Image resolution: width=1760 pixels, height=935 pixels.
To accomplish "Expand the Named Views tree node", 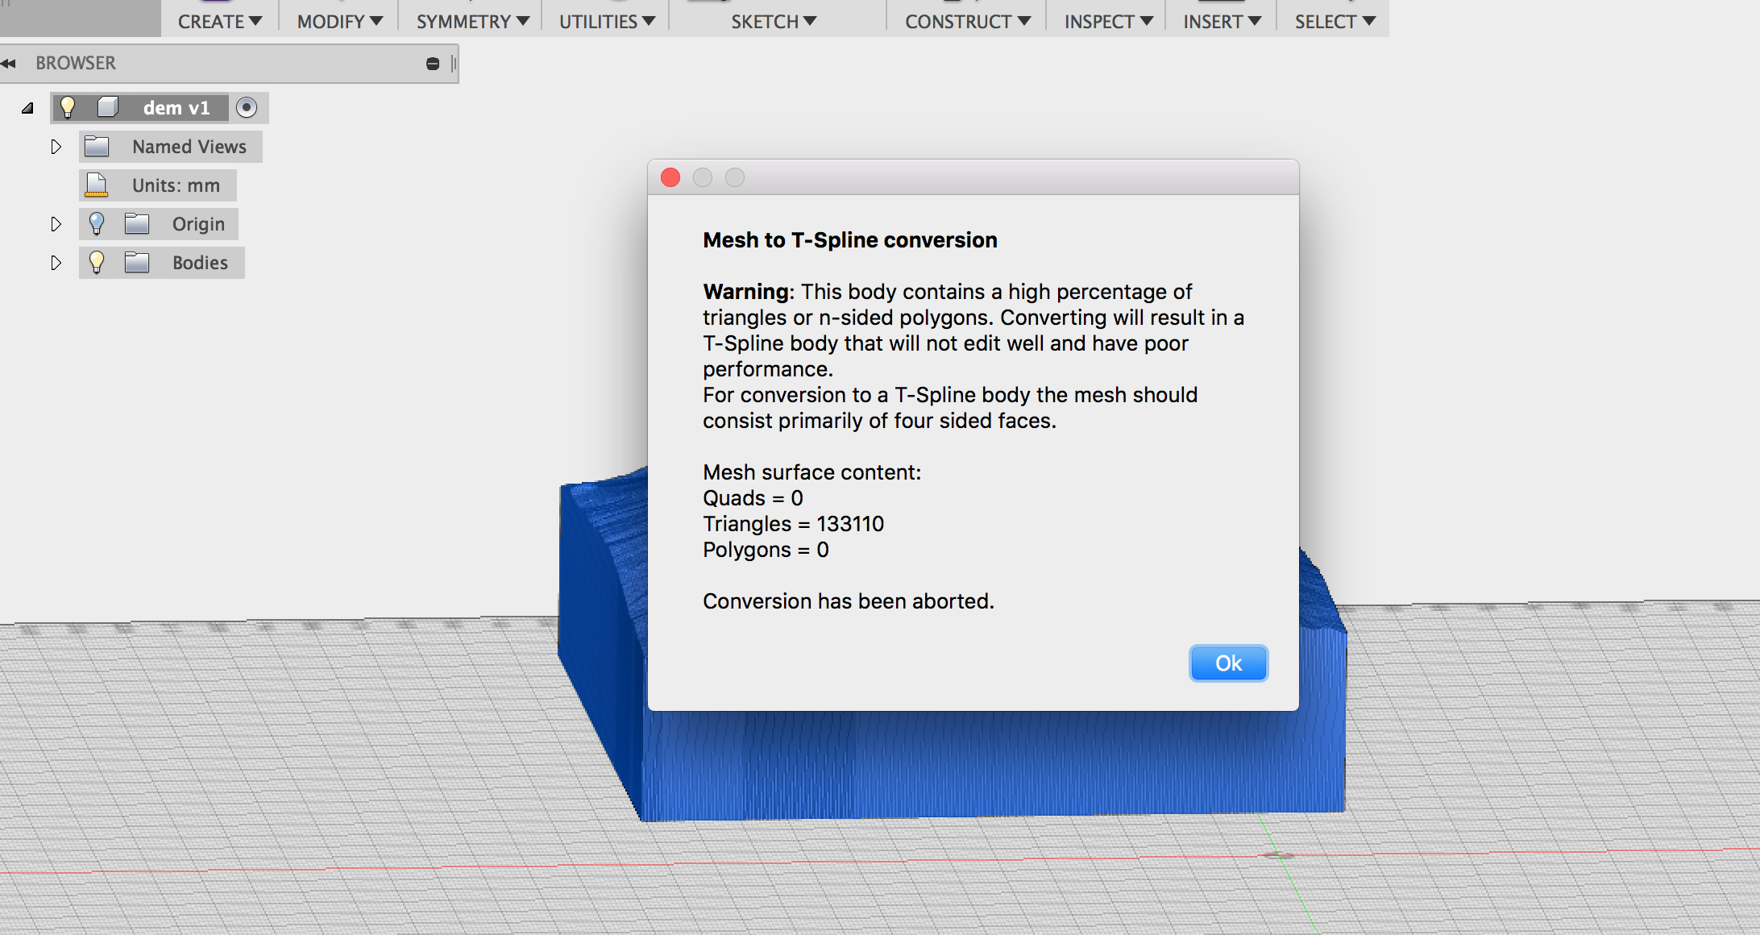I will pyautogui.click(x=56, y=147).
